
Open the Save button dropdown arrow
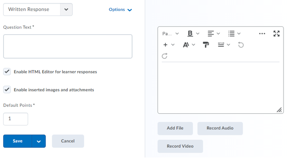tap(39, 141)
